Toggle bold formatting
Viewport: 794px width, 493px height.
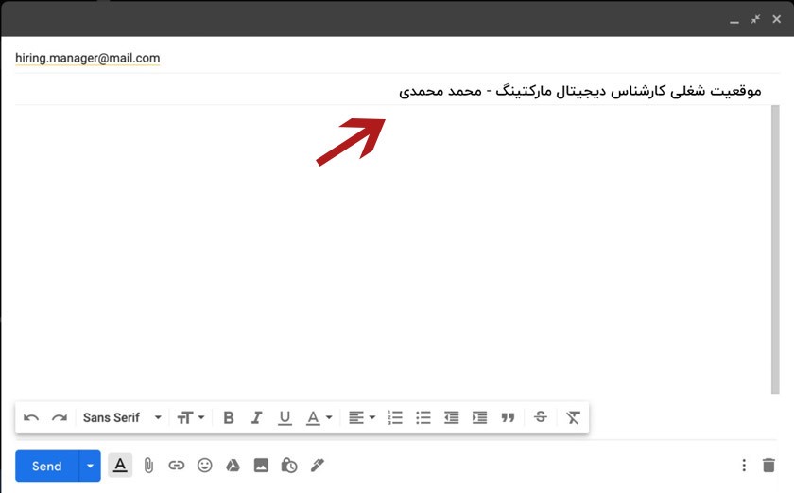click(228, 417)
